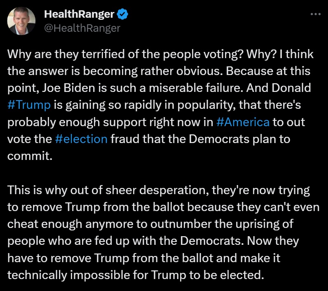Open the three-dot more options menu
The width and height of the screenshot is (328, 291).
click(x=315, y=14)
